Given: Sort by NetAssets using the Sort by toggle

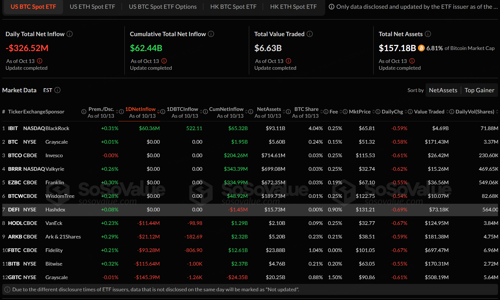Looking at the screenshot, I should [443, 90].
